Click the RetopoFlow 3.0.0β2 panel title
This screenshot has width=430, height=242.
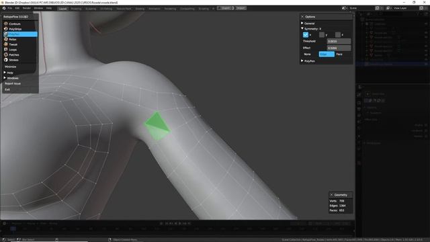(16, 17)
